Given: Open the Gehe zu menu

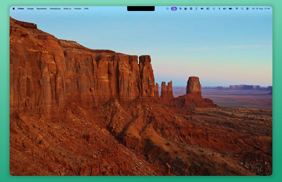Looking at the screenshot, I should tap(67, 8).
